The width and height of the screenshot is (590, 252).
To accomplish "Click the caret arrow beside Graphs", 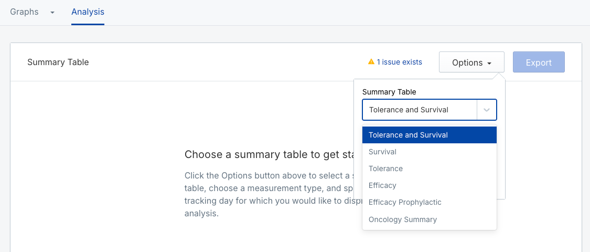I will coord(52,13).
